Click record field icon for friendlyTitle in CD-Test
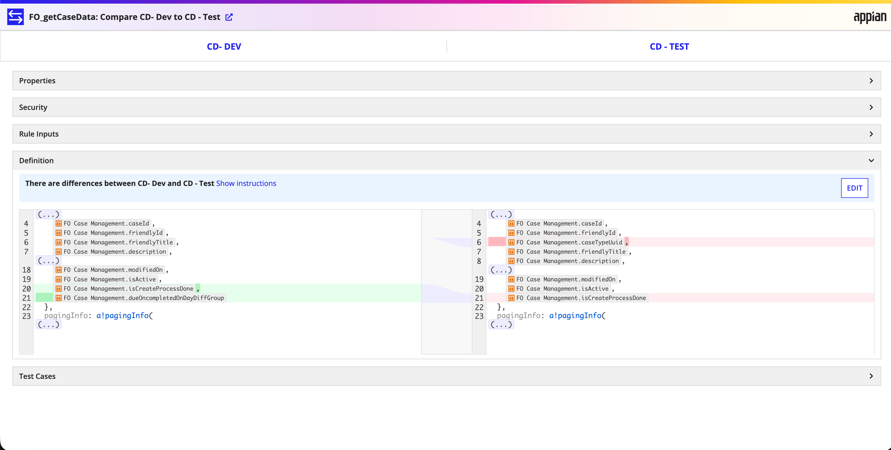The width and height of the screenshot is (891, 450). [x=511, y=251]
